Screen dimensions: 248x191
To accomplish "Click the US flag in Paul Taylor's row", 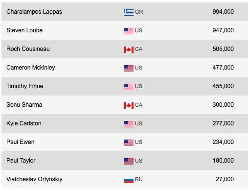I will point(129,161).
